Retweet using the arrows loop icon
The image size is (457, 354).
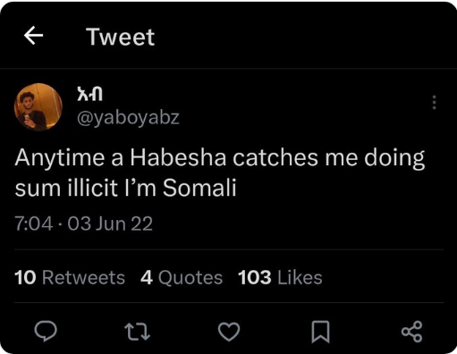[x=137, y=332]
